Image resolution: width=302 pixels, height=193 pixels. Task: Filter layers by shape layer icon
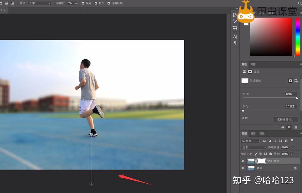point(281,141)
